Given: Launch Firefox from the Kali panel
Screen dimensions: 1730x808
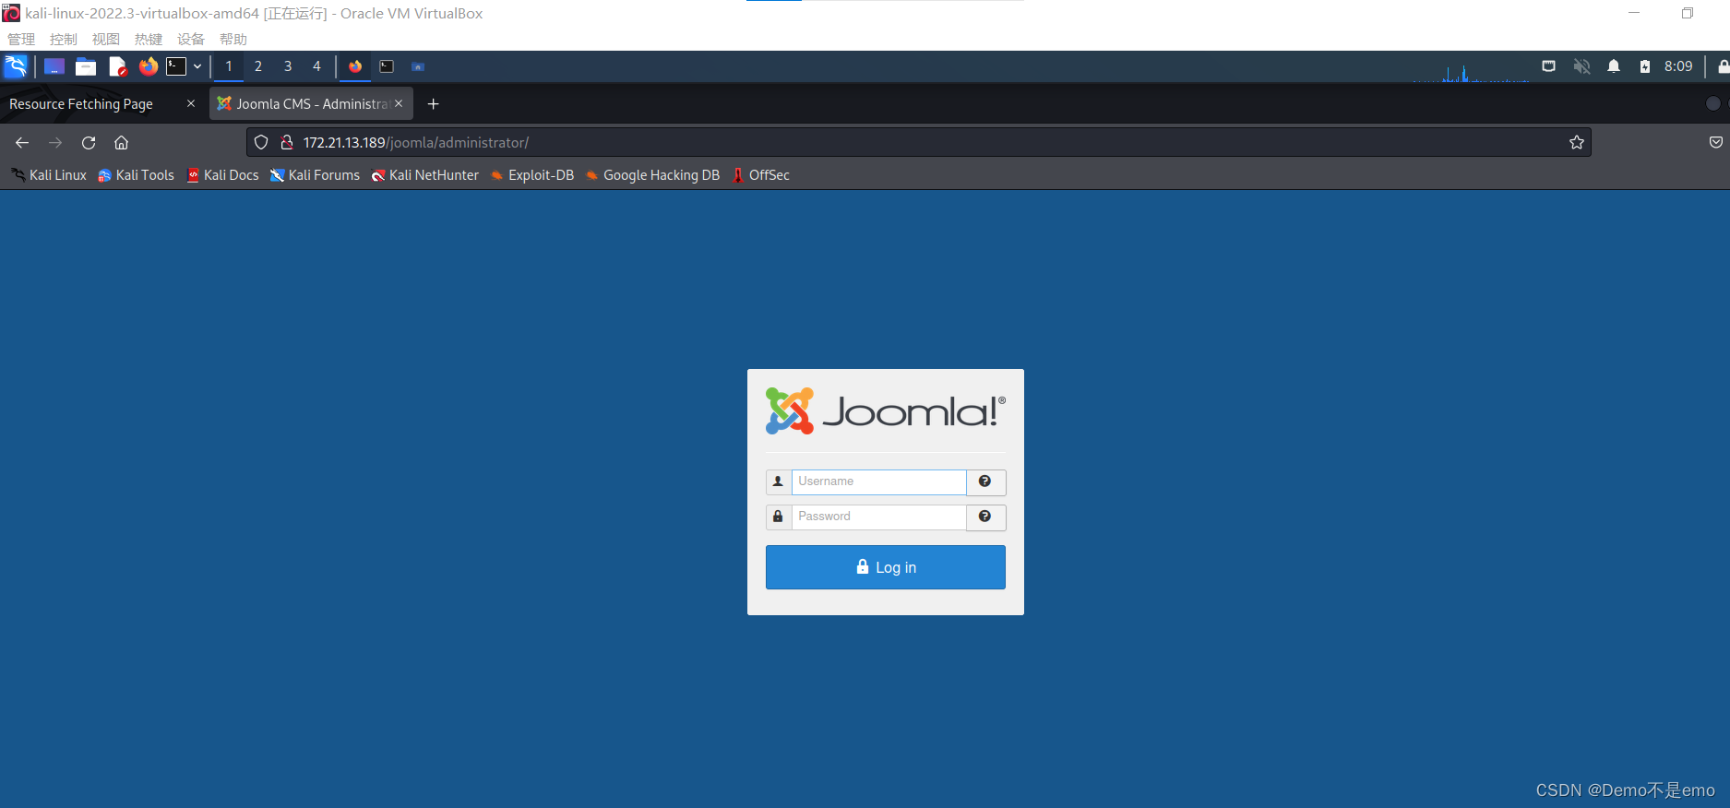Looking at the screenshot, I should point(148,66).
